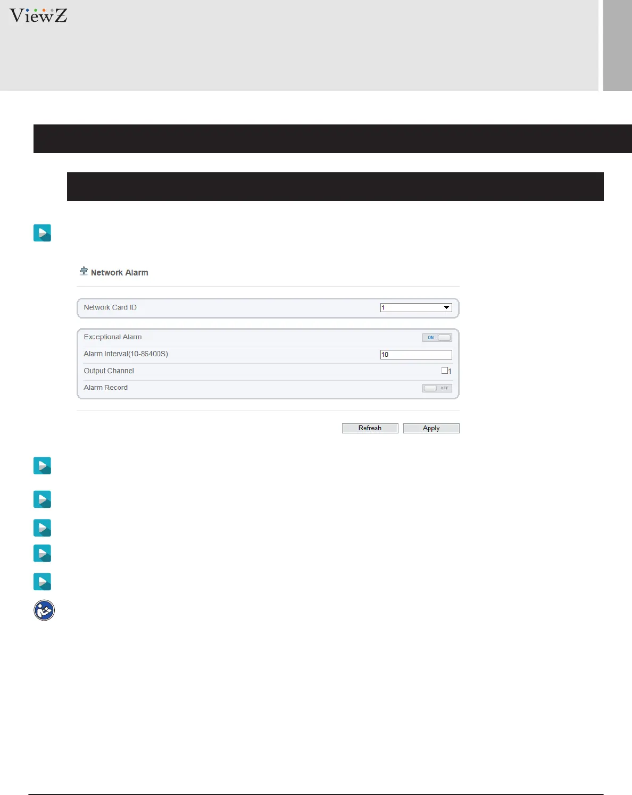Click the ViewZ logo

(x=38, y=16)
